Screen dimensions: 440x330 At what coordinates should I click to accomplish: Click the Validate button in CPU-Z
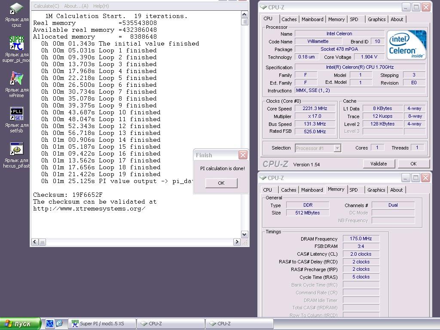pos(379,164)
